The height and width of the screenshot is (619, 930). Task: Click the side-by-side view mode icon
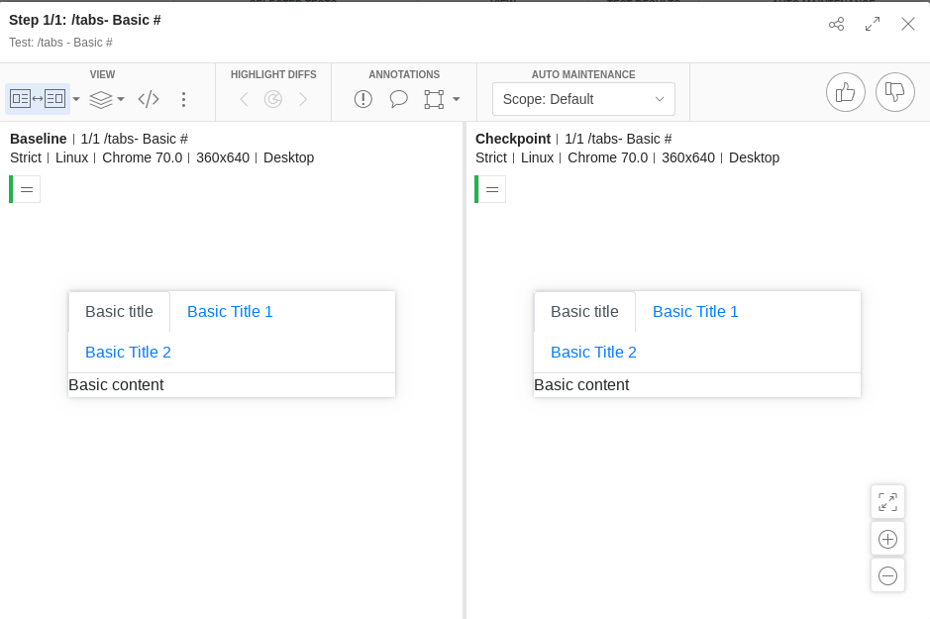click(37, 99)
